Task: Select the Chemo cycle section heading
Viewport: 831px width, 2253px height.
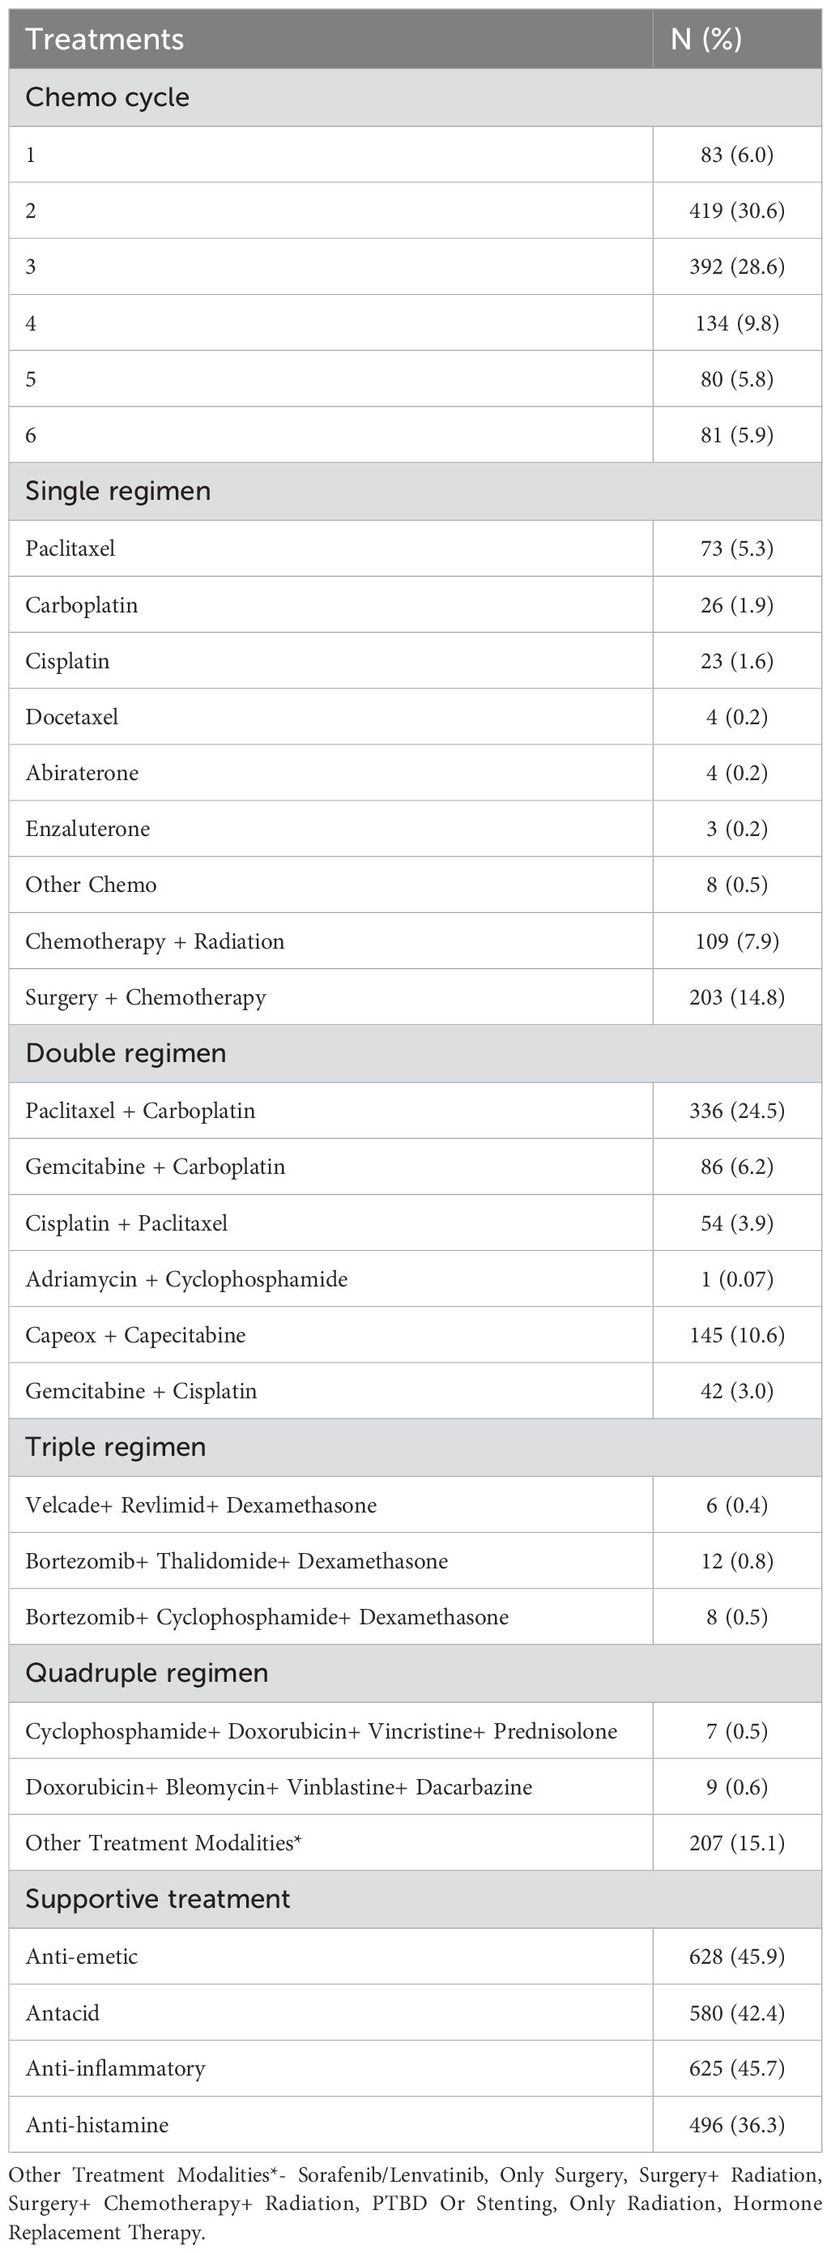Action: (x=108, y=97)
